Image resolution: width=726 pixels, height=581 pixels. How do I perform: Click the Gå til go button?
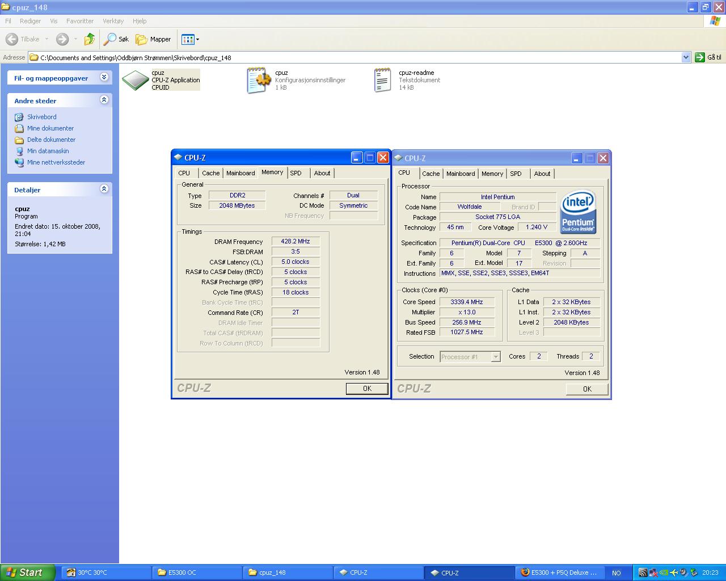708,57
